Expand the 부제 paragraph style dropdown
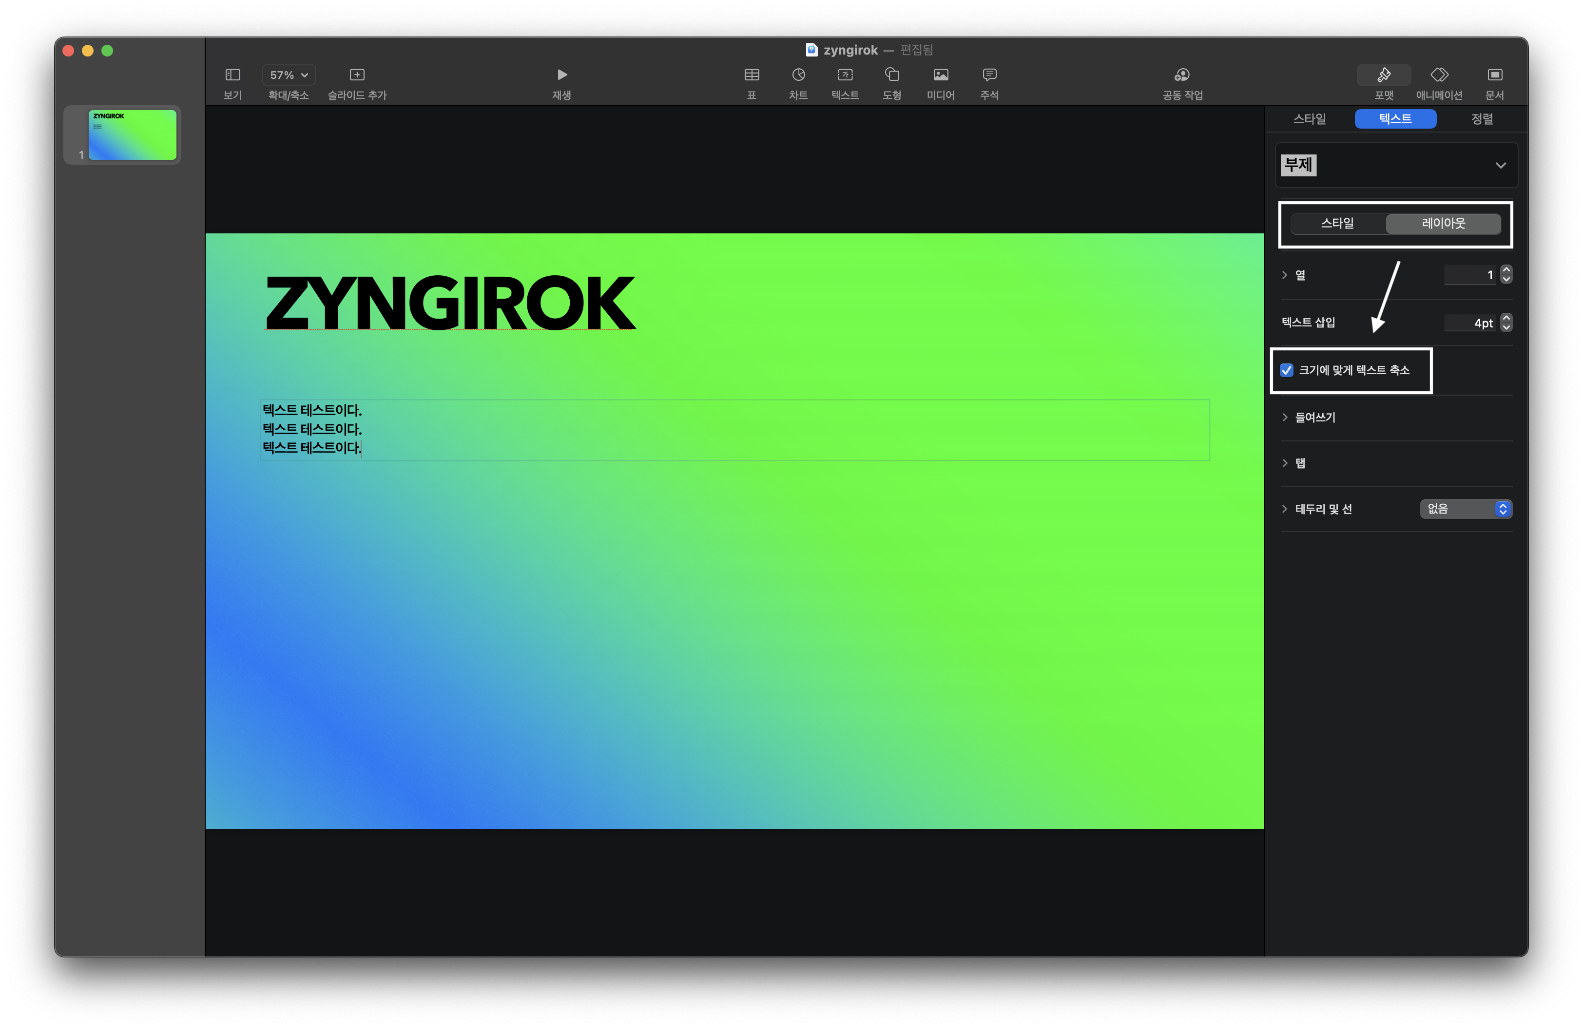 tap(1500, 166)
